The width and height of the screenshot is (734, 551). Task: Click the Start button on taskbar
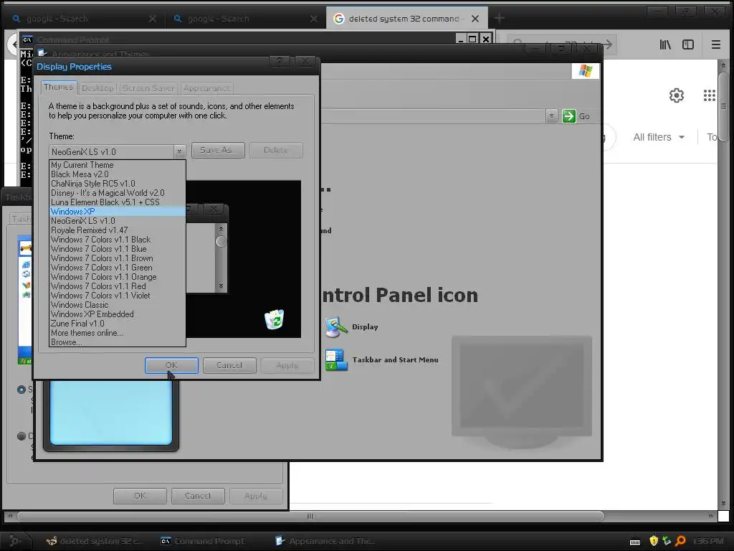pyautogui.click(x=14, y=541)
